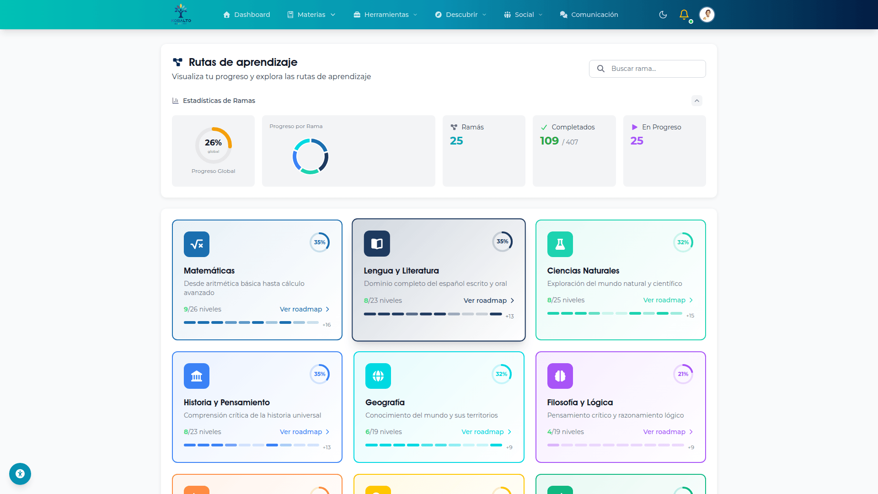
Task: Click the En Progreso play icon
Action: 634,127
